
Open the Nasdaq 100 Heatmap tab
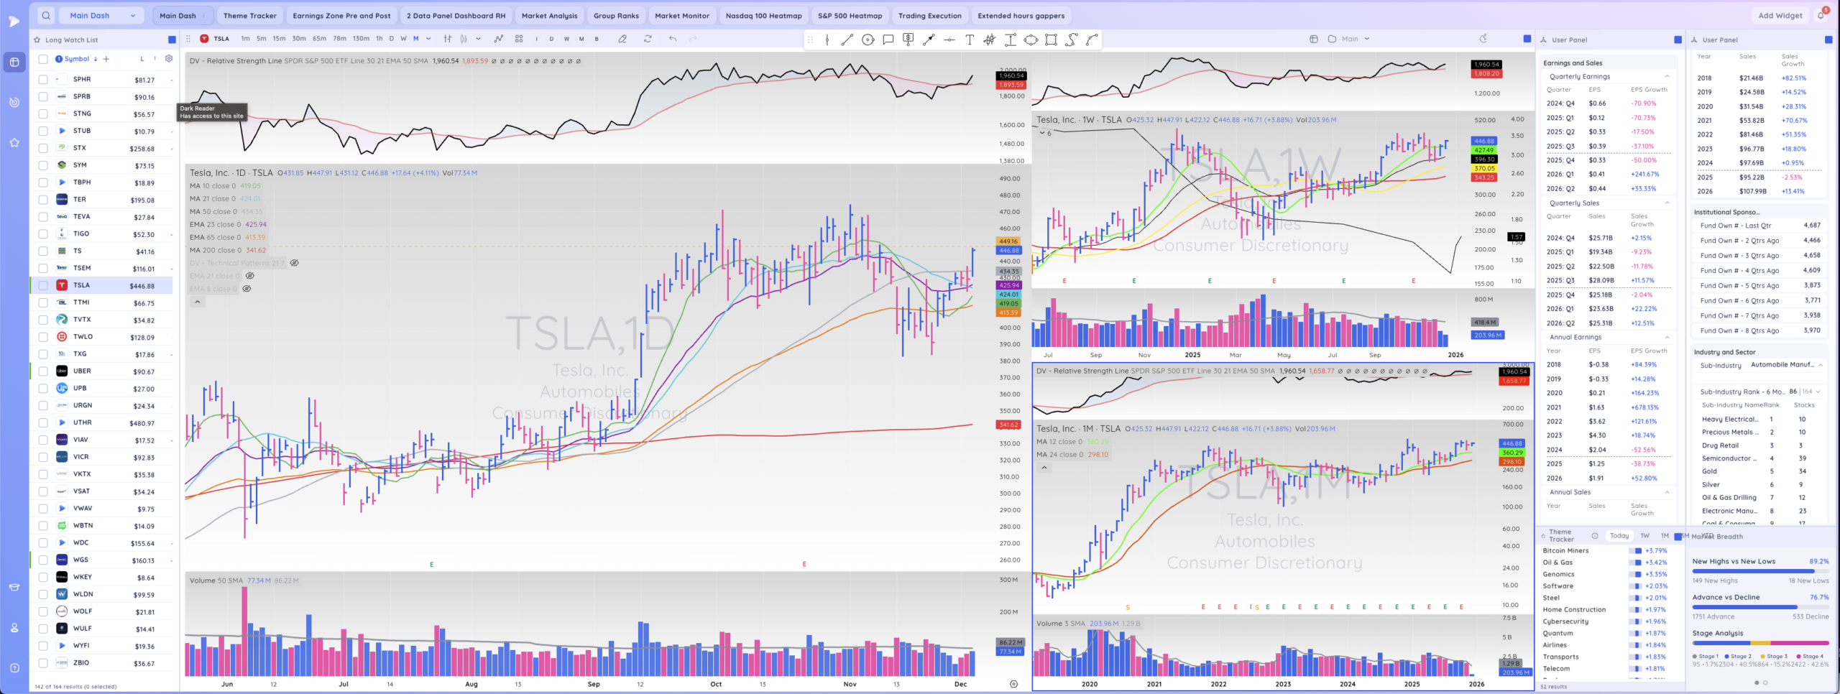[763, 15]
